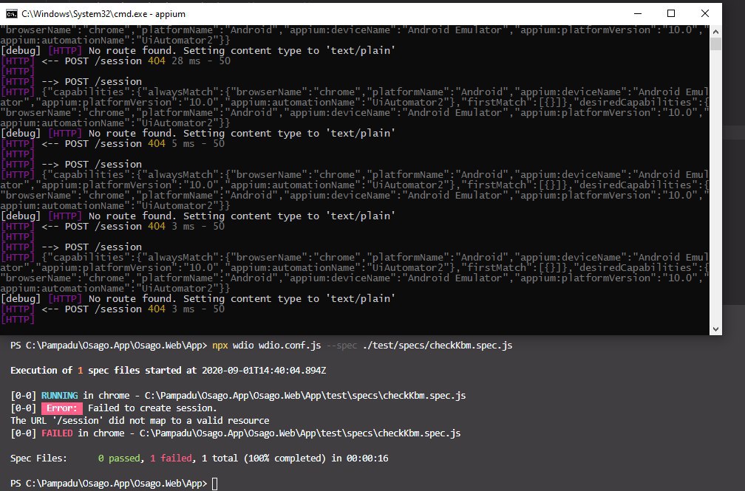Click the npx command in PowerShell prompt
This screenshot has width=745, height=491.
tap(220, 346)
